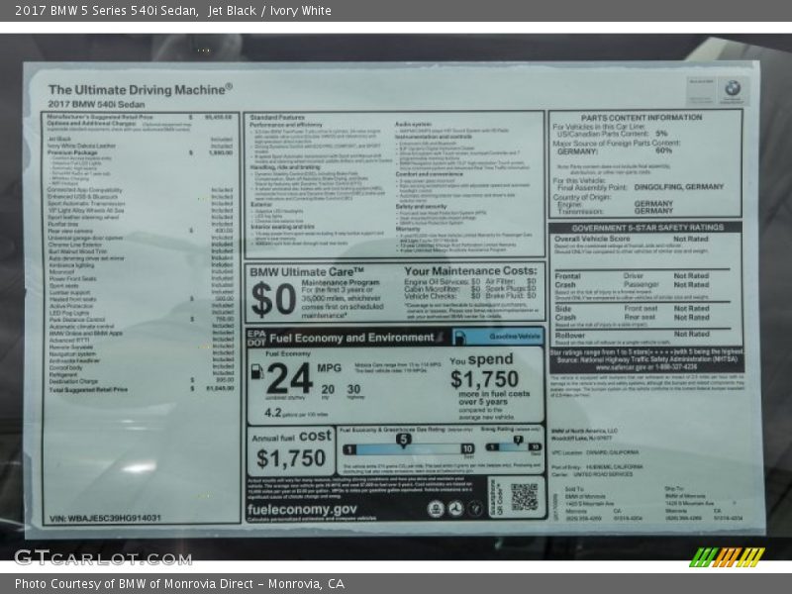
Task: Click the 'Moonroof' option line
Action: click(141, 271)
